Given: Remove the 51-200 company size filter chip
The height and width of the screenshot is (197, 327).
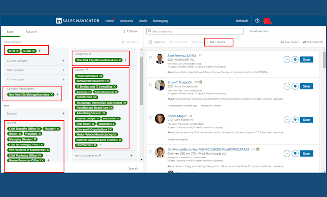Looking at the screenshot, I should (x=33, y=51).
